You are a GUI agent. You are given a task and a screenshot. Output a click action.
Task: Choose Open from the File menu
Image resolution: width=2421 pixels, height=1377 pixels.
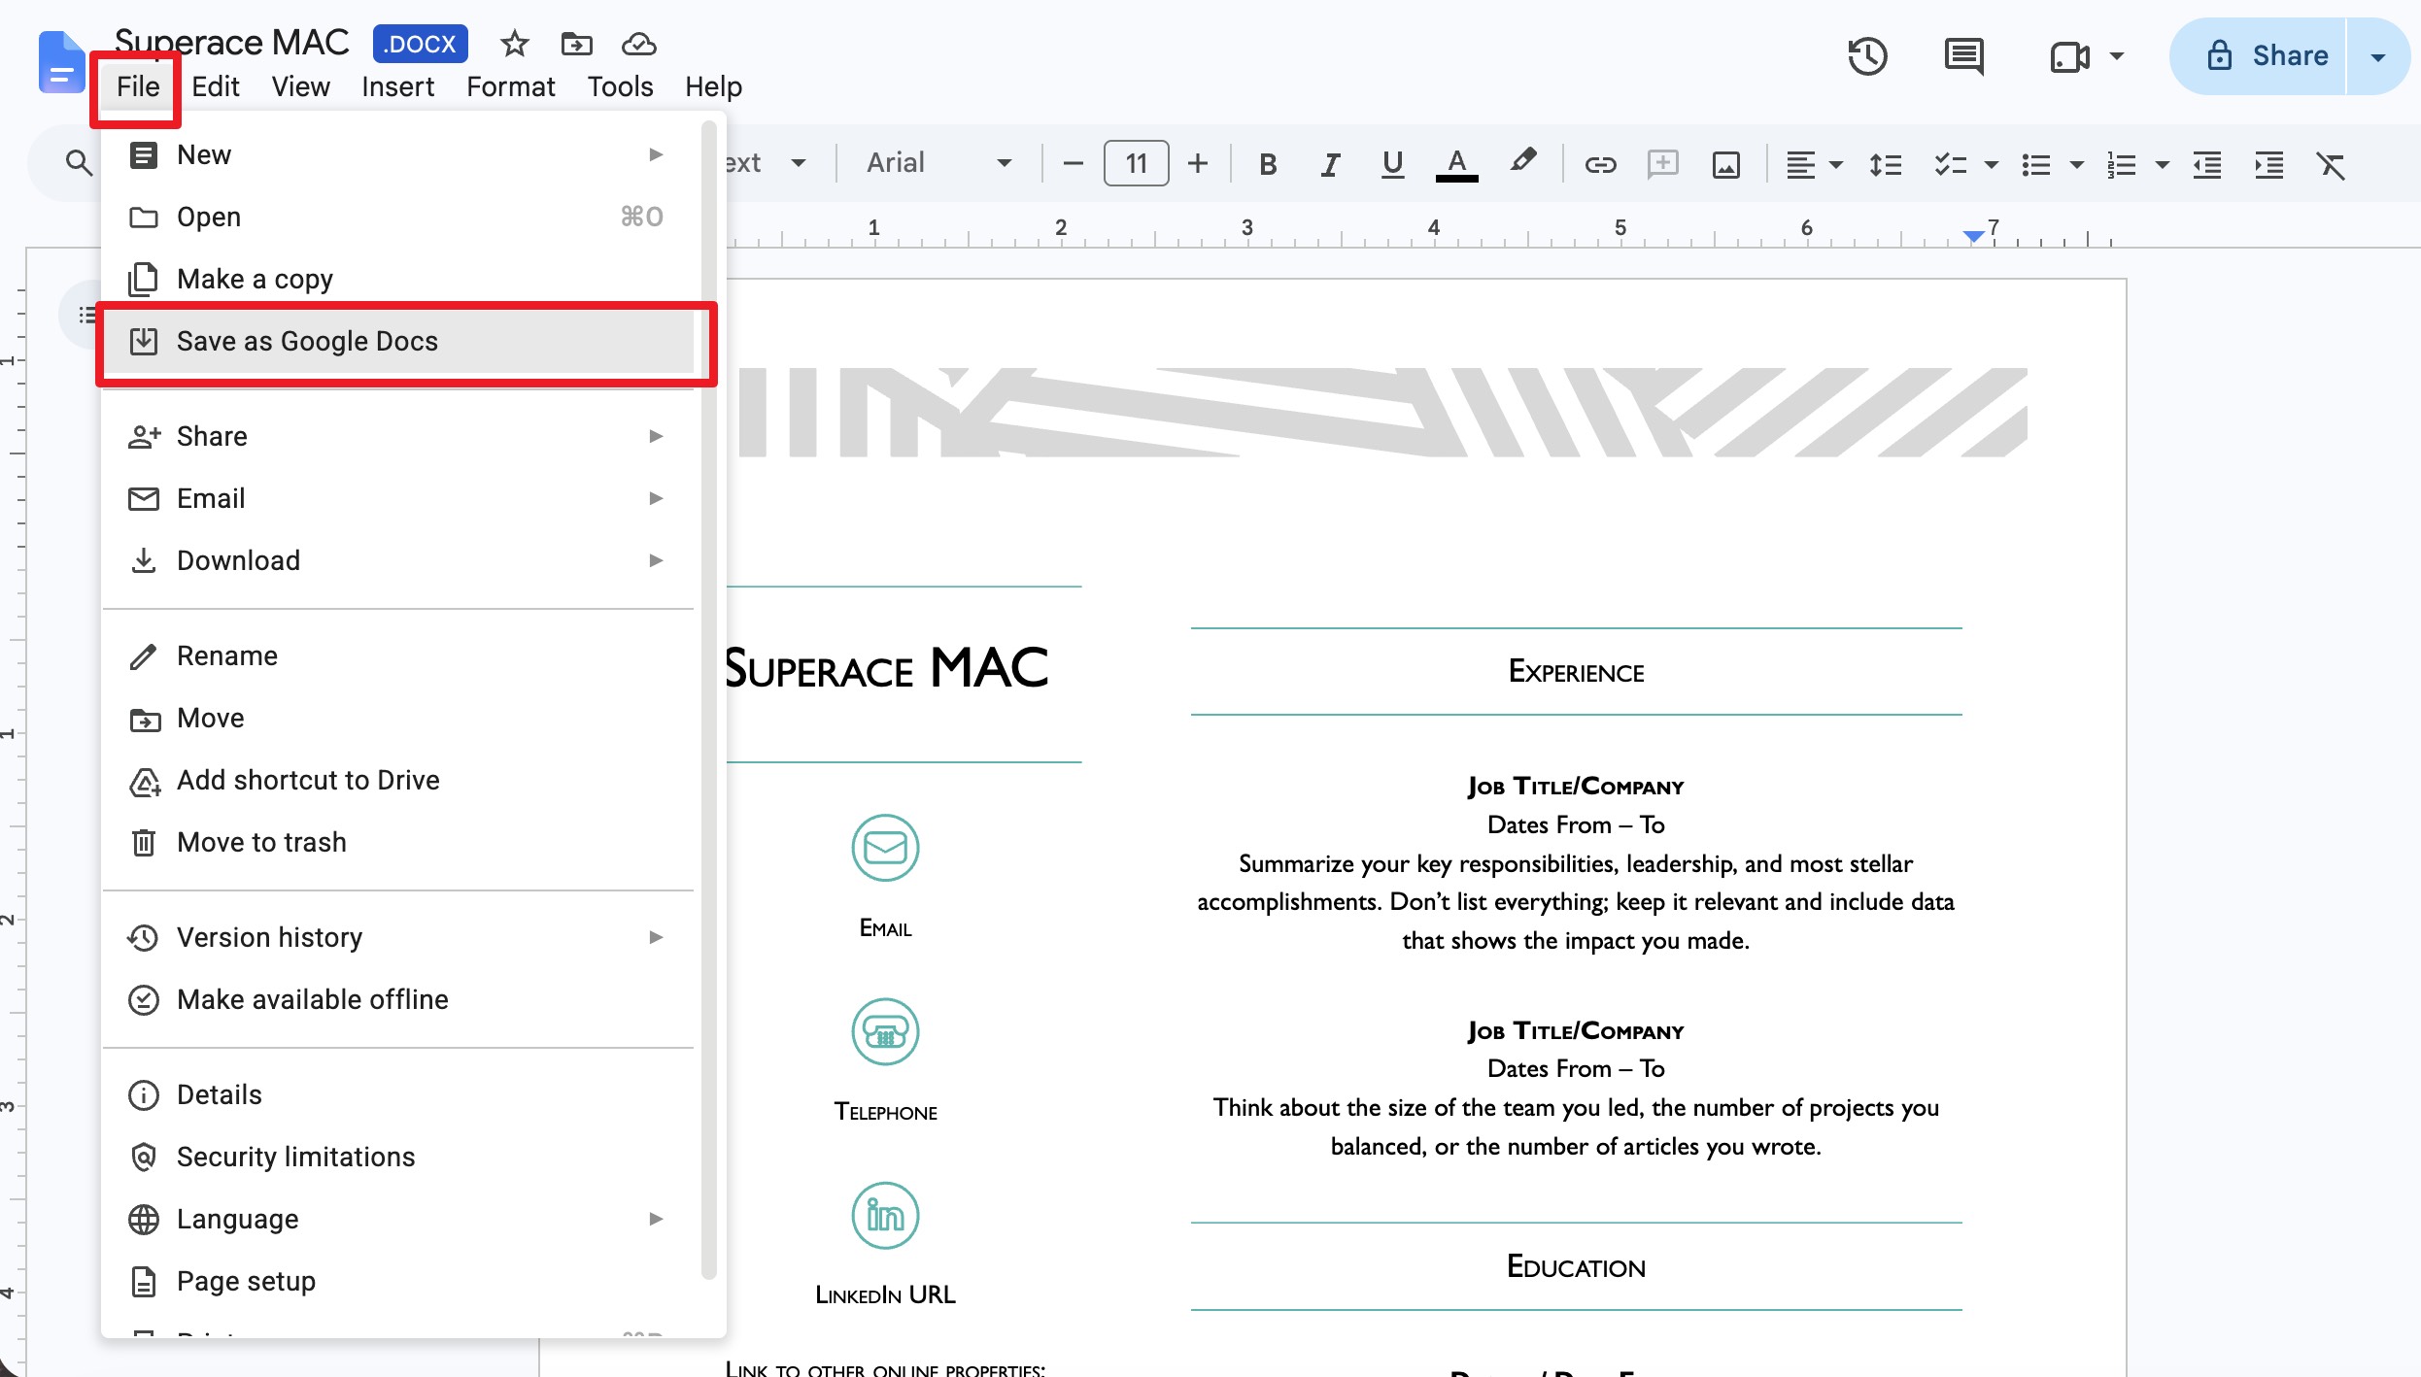click(x=398, y=217)
